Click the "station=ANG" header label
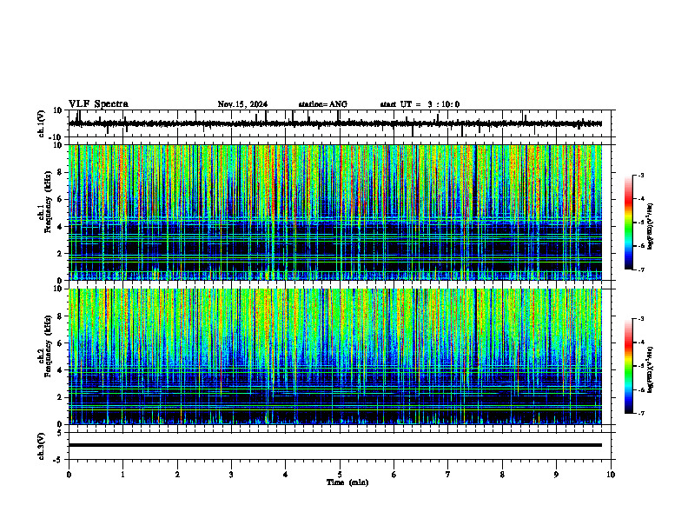The image size is (688, 532). click(323, 104)
